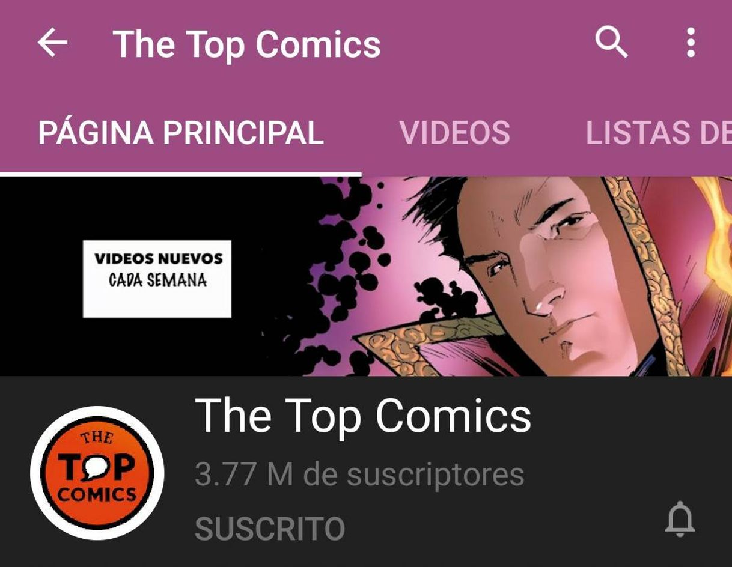Screen dimensions: 732x567
Task: Tap the 3.77 M de suscriptores text
Action: click(359, 475)
